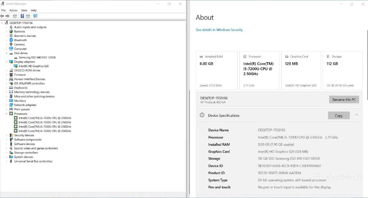Viewport: 368px width, 198px height.
Task: Select System devices label
Action: [24, 157]
